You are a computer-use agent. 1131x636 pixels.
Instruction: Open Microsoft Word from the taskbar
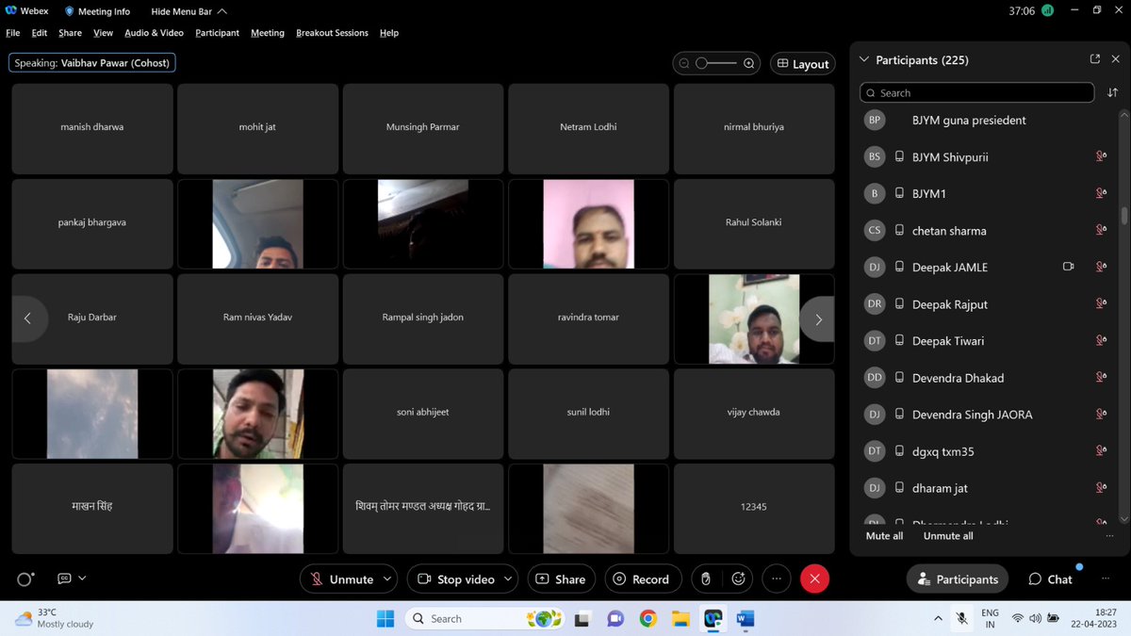tap(746, 619)
